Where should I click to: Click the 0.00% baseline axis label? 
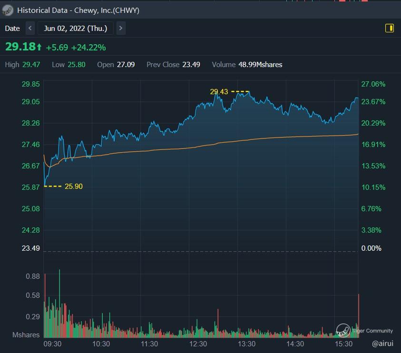(371, 248)
